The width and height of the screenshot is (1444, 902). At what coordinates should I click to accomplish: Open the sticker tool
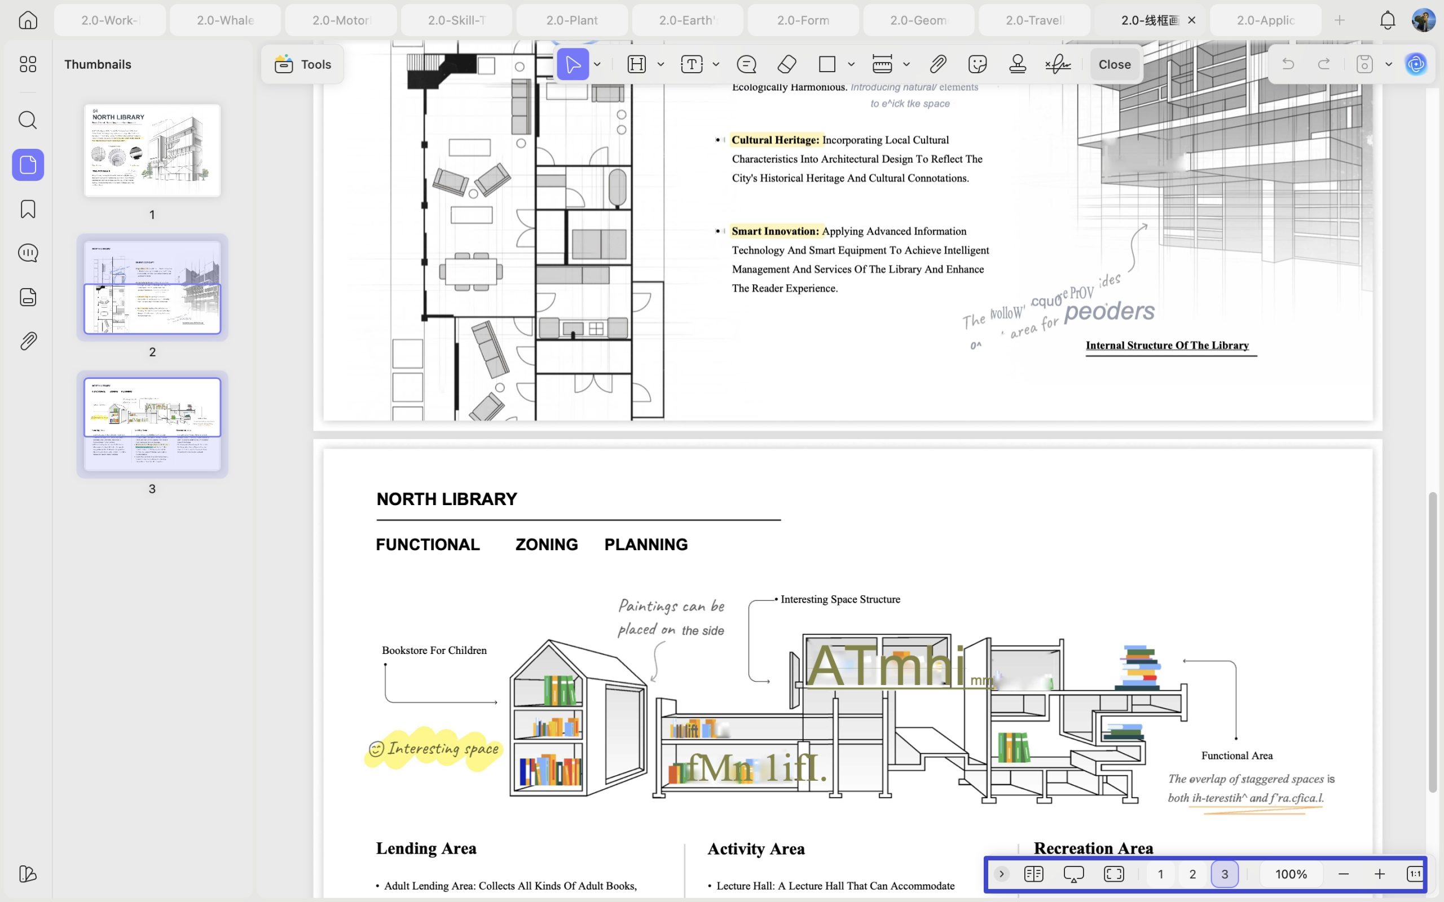(x=978, y=64)
